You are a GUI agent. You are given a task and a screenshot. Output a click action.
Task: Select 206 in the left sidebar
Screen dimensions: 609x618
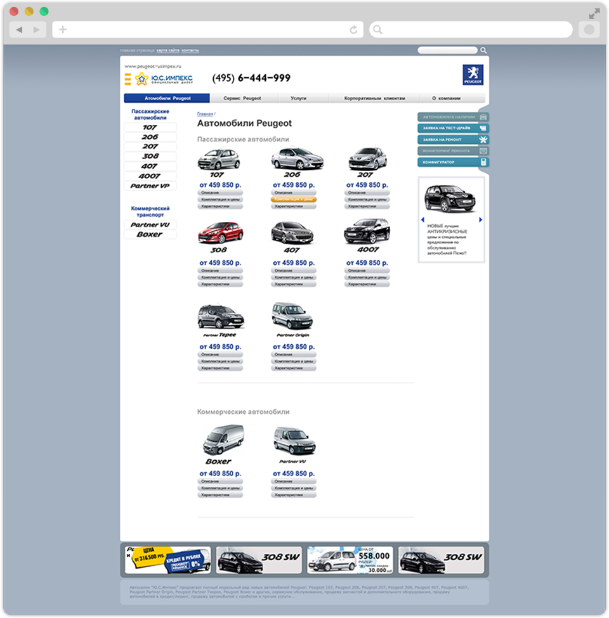coord(150,137)
